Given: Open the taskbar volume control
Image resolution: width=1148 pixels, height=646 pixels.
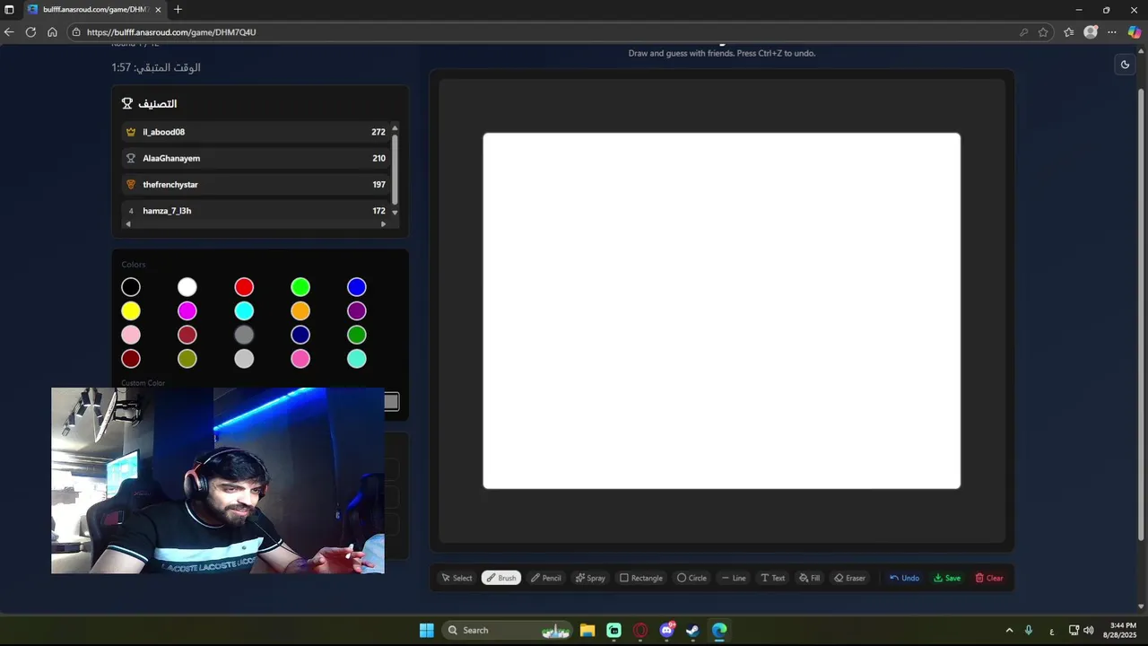Looking at the screenshot, I should click(1089, 630).
